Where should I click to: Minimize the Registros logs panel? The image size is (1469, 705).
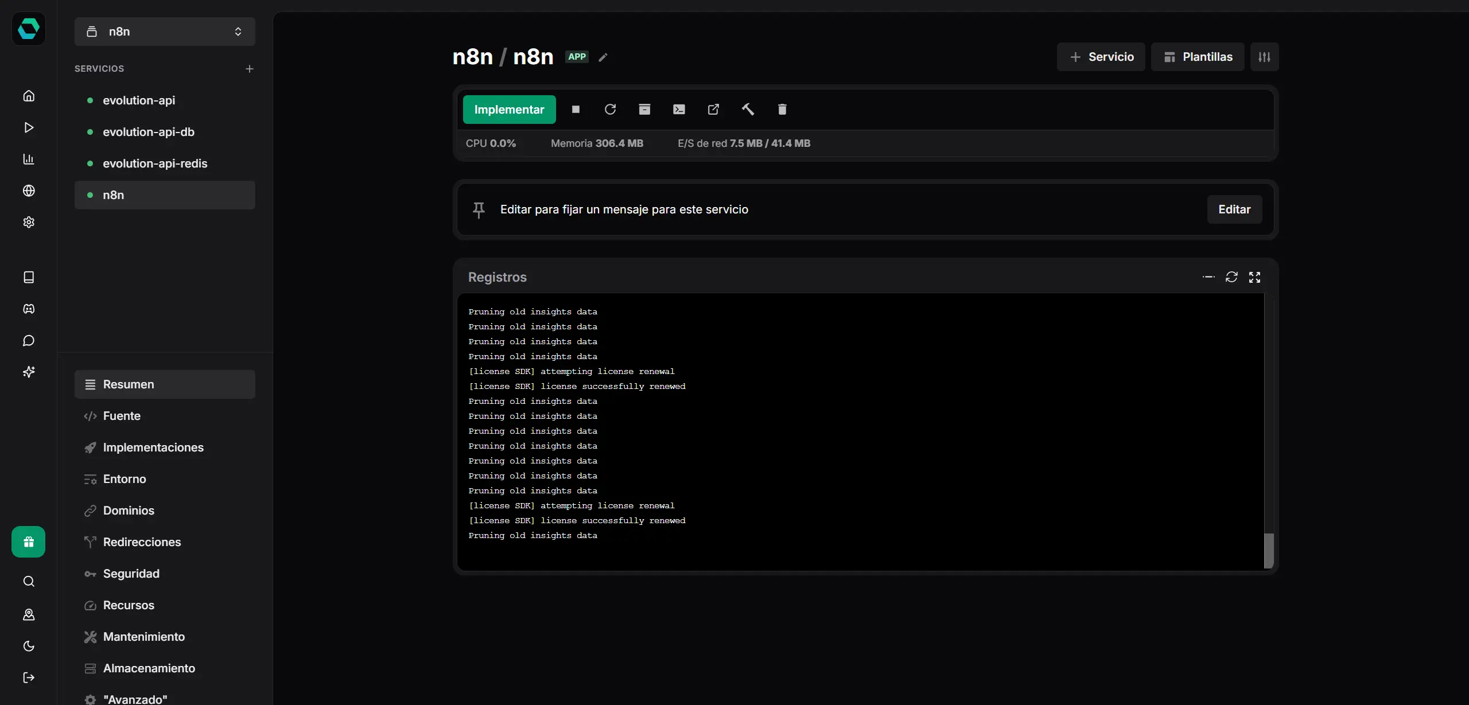click(1208, 277)
